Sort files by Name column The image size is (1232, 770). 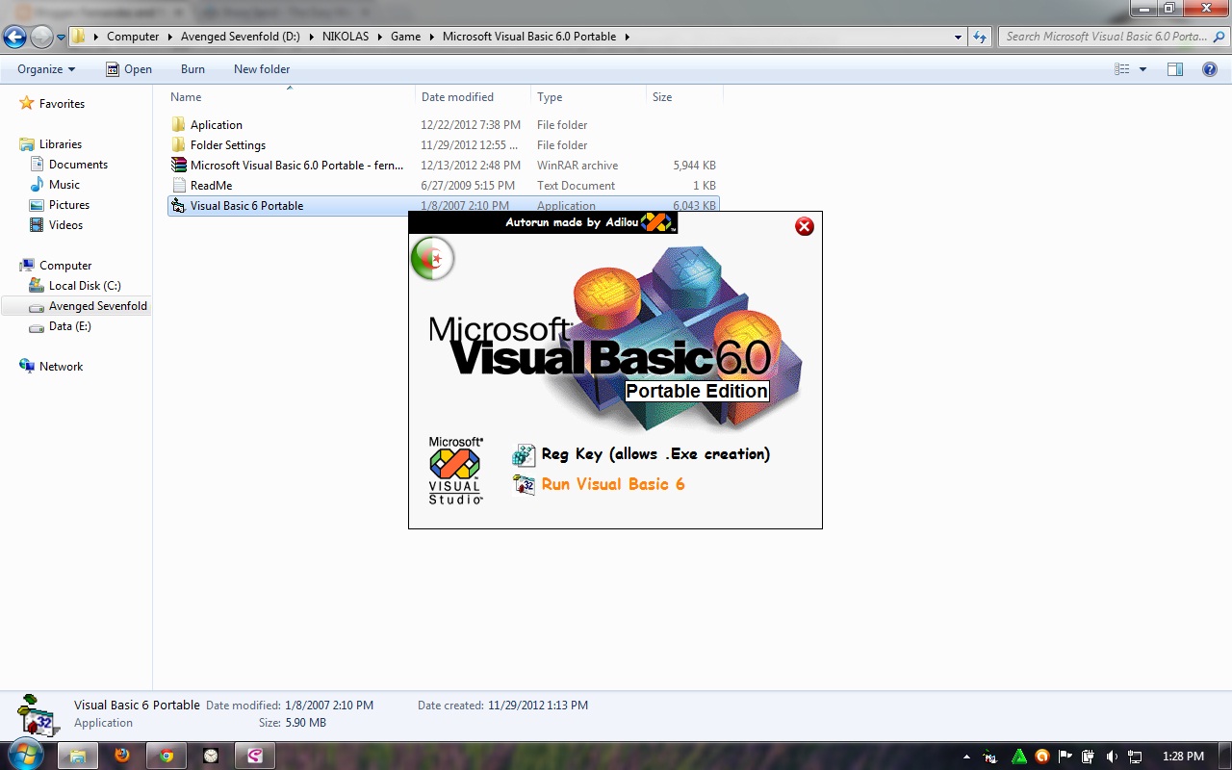289,97
